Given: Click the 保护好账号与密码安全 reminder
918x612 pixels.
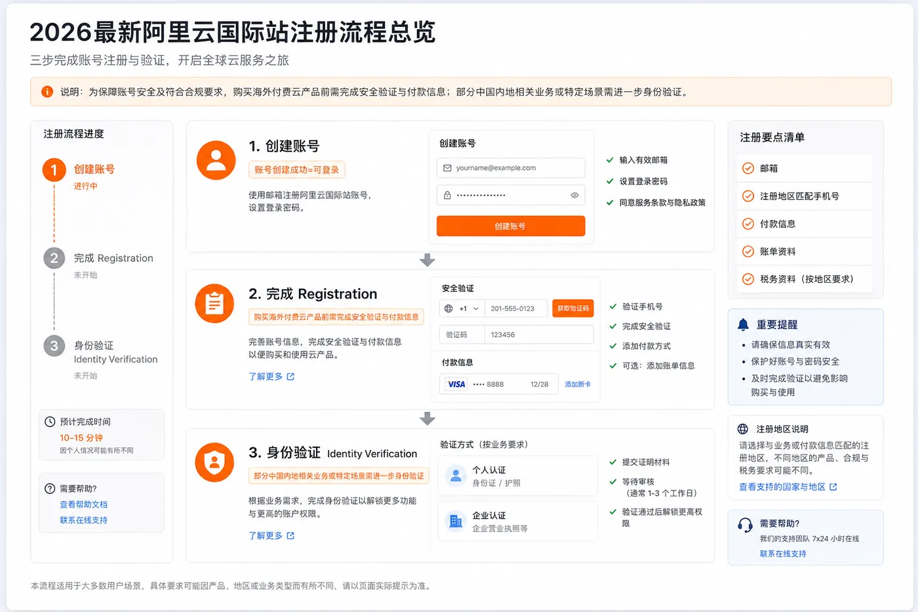Looking at the screenshot, I should [795, 361].
